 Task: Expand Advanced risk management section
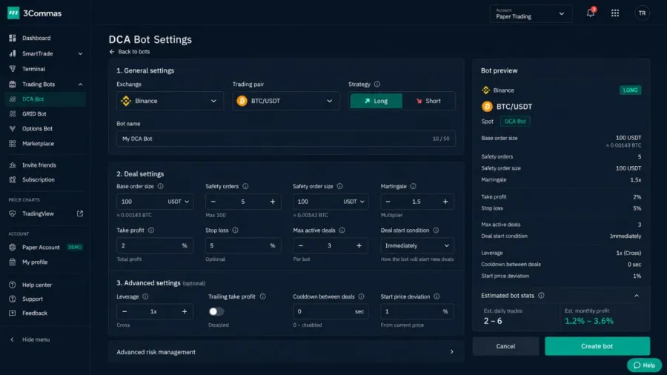(286, 352)
